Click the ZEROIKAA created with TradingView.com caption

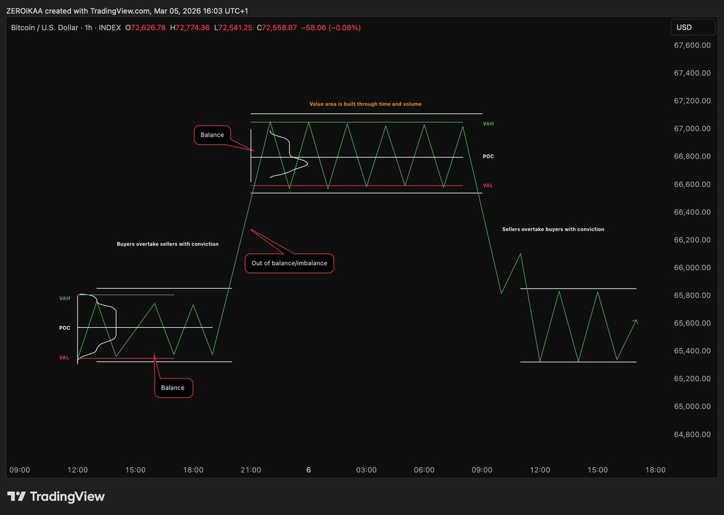point(127,11)
